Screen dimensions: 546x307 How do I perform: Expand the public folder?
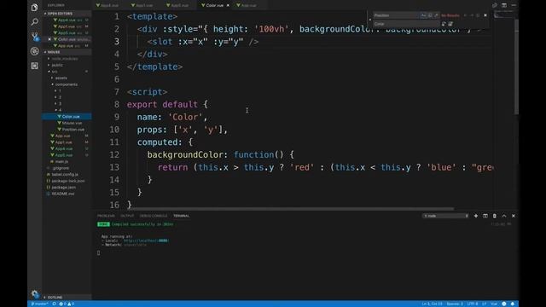57,65
